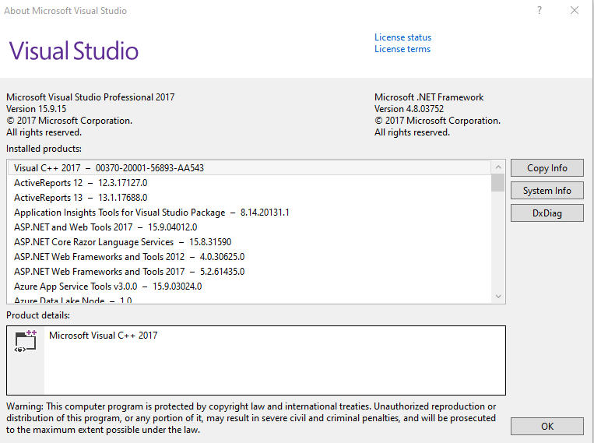The width and height of the screenshot is (594, 443).
Task: Close the About Microsoft Visual Studio dialog
Action: (575, 10)
